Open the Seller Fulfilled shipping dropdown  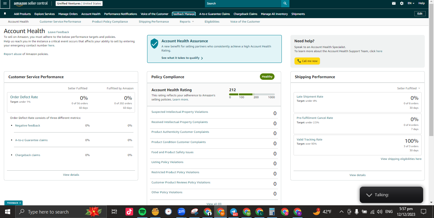coord(409,88)
